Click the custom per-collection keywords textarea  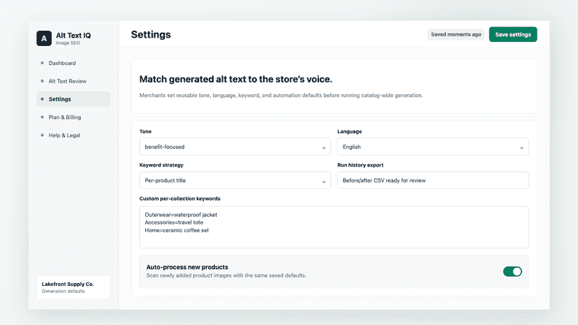tap(334, 227)
